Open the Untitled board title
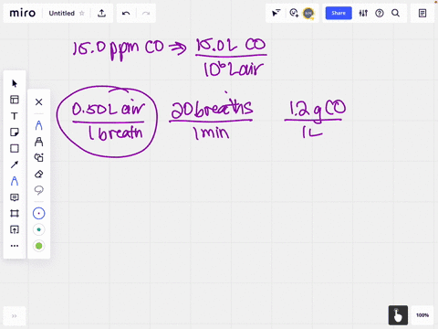This screenshot has width=438, height=329. [x=62, y=14]
